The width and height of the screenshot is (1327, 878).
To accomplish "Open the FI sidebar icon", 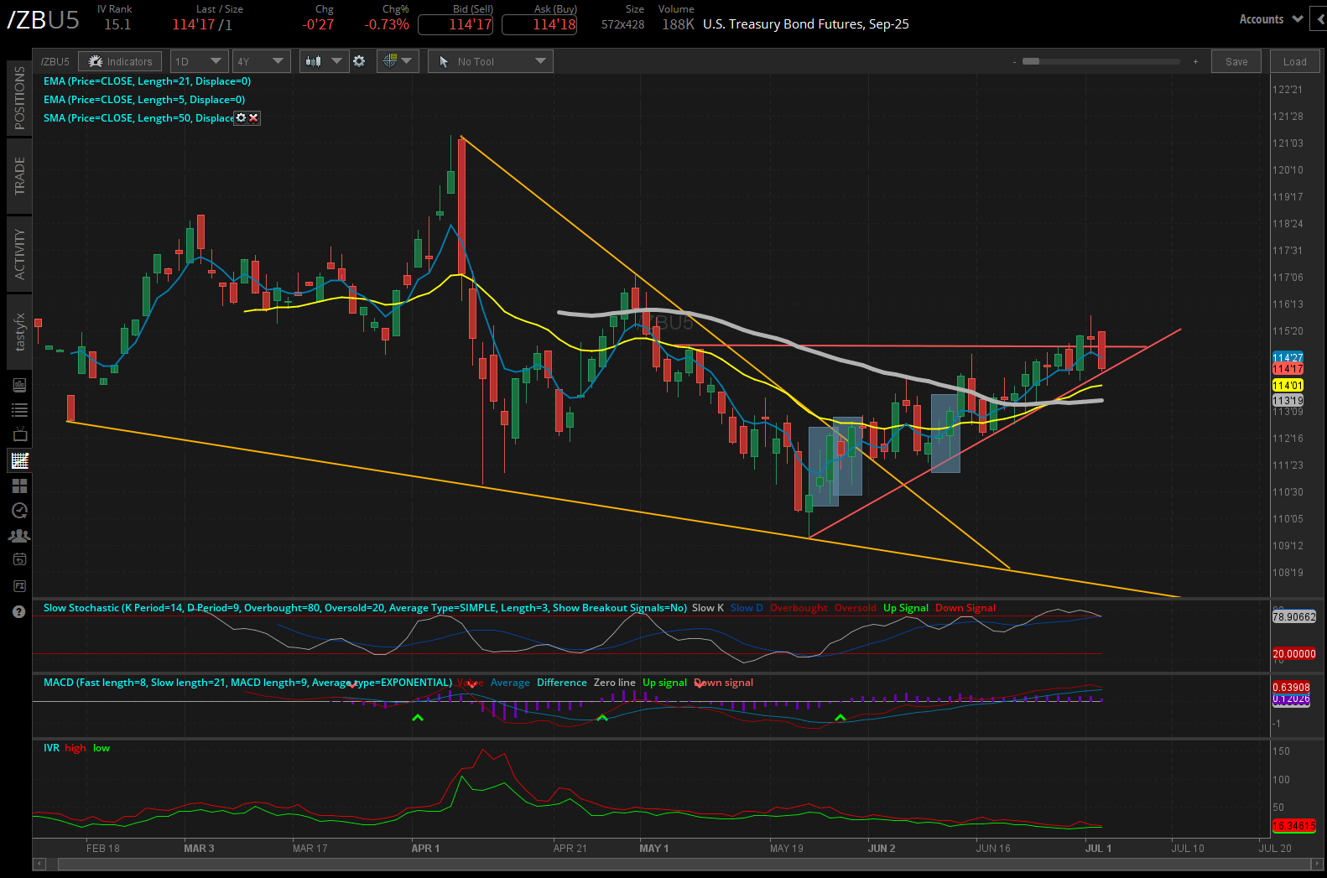I will [19, 585].
